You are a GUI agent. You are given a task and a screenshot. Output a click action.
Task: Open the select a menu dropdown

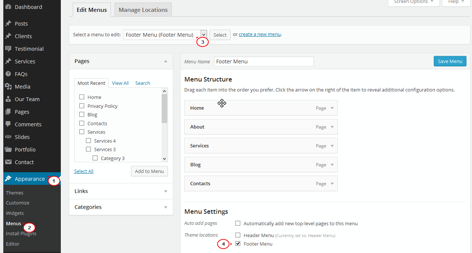tap(204, 34)
